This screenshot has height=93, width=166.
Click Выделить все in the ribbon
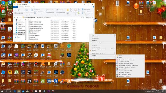86,9
